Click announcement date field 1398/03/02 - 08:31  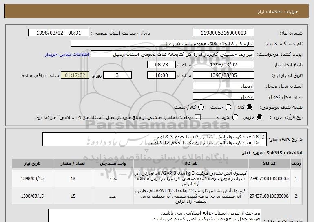(59, 33)
